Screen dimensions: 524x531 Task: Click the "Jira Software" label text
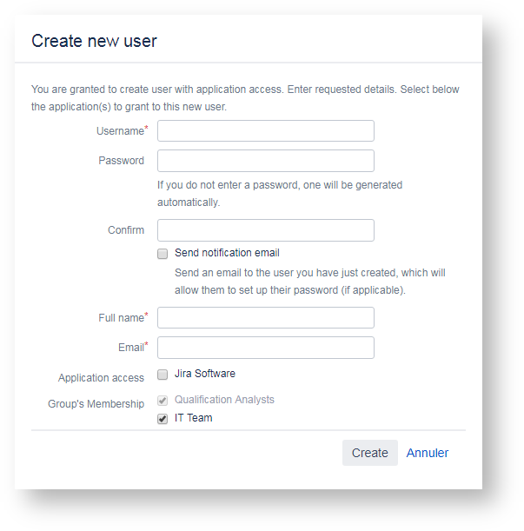point(204,374)
